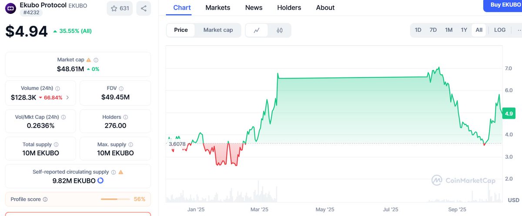The height and width of the screenshot is (216, 522).
Task: Select the Price chart toggle
Action: (x=181, y=30)
